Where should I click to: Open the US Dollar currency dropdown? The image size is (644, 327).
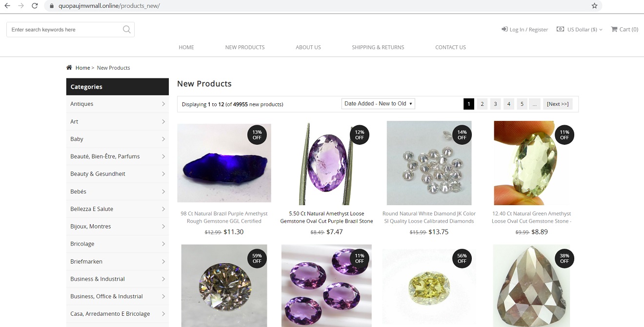click(580, 29)
